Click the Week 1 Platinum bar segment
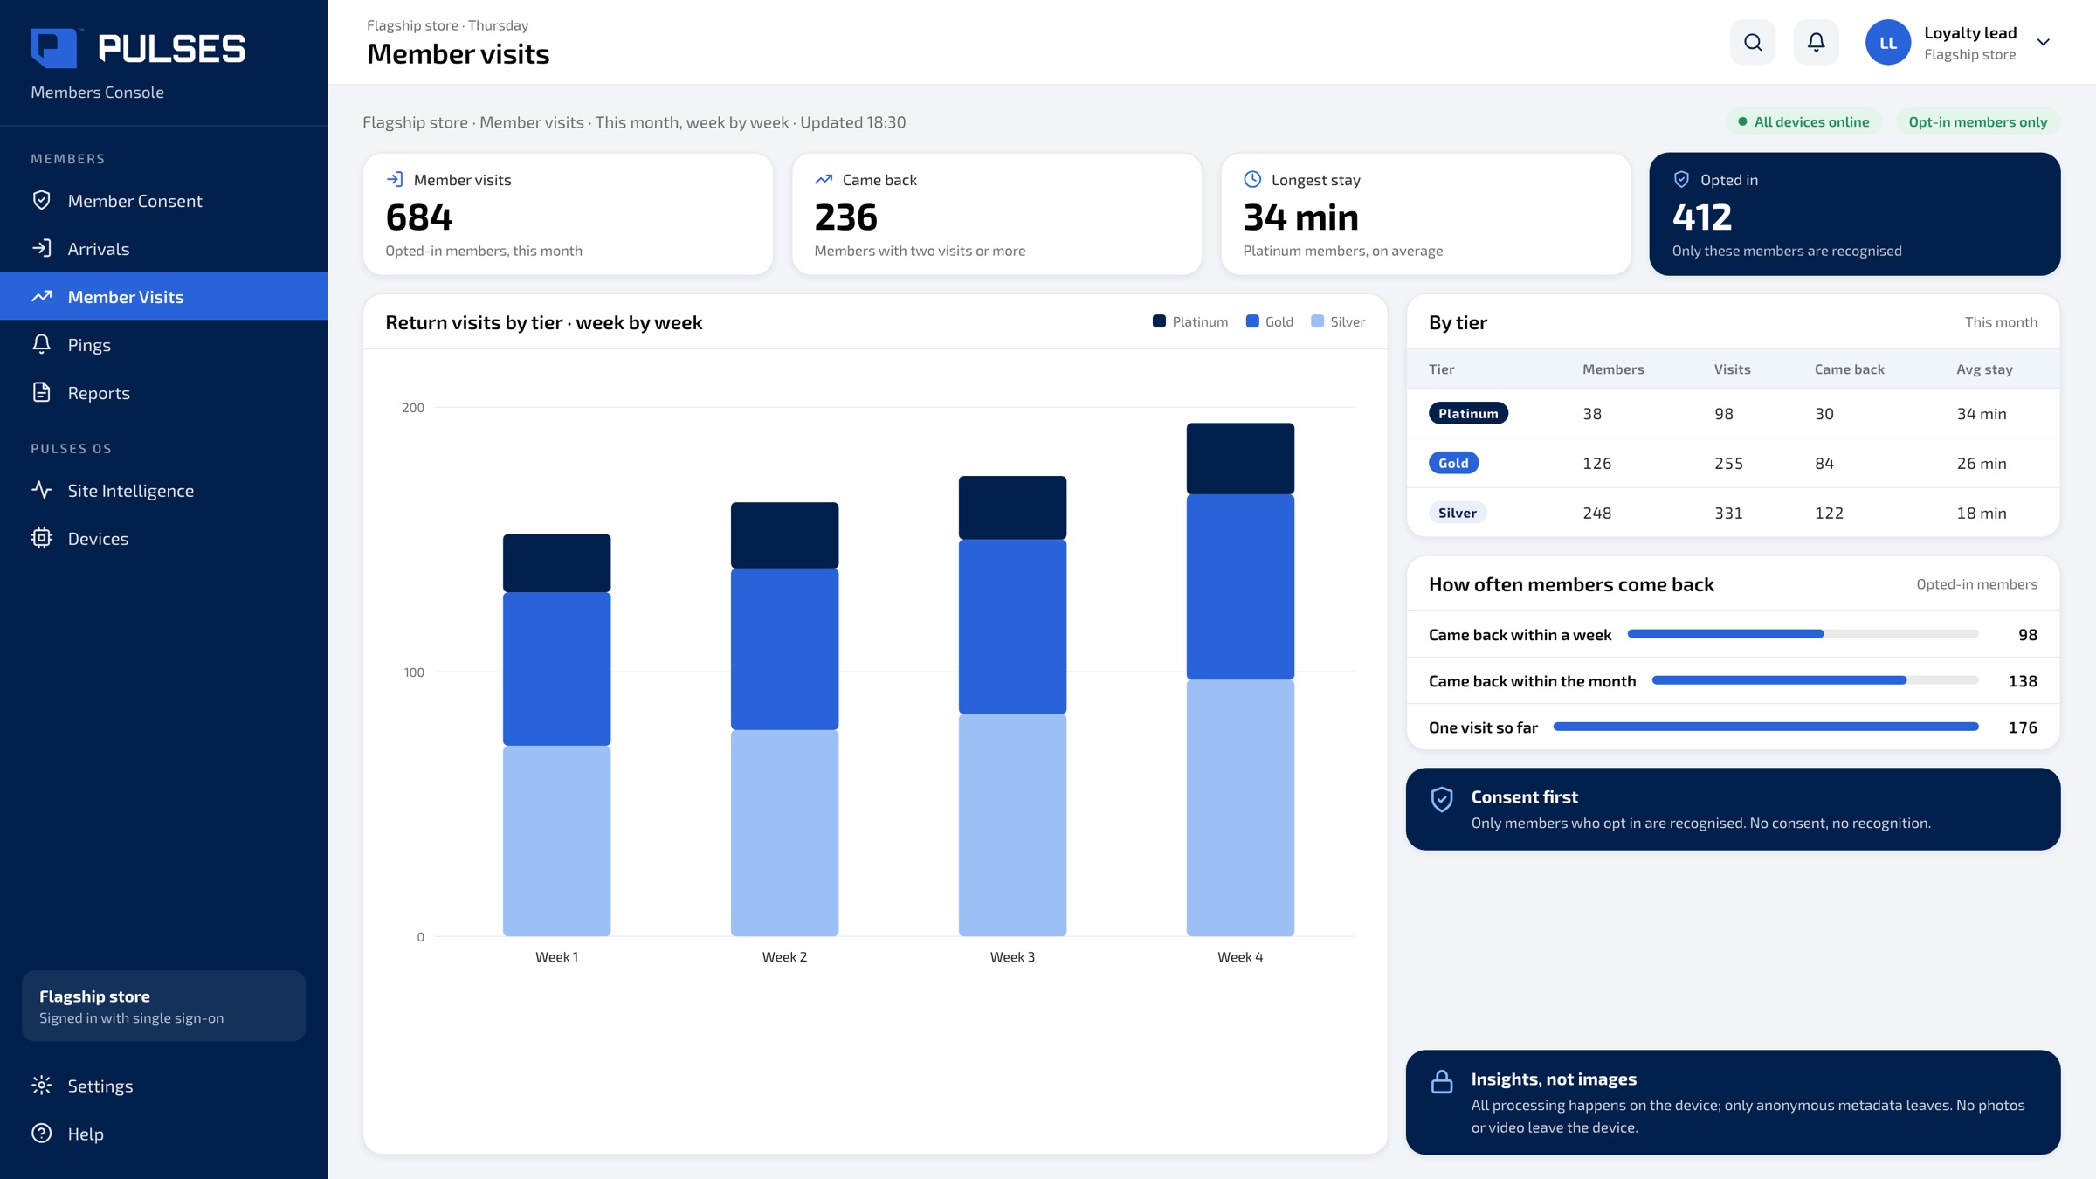Image resolution: width=2096 pixels, height=1179 pixels. 556,563
